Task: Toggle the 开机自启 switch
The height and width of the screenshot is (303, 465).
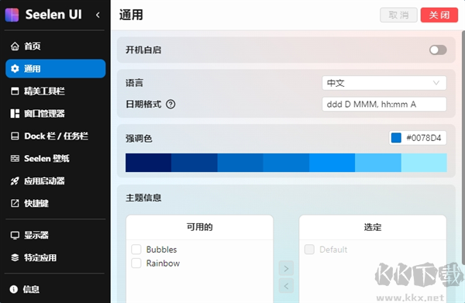Action: pos(438,50)
